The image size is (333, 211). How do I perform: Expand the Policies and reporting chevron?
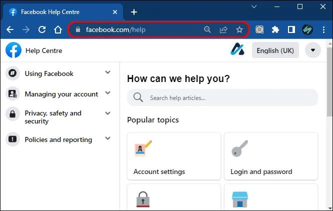[x=108, y=138]
